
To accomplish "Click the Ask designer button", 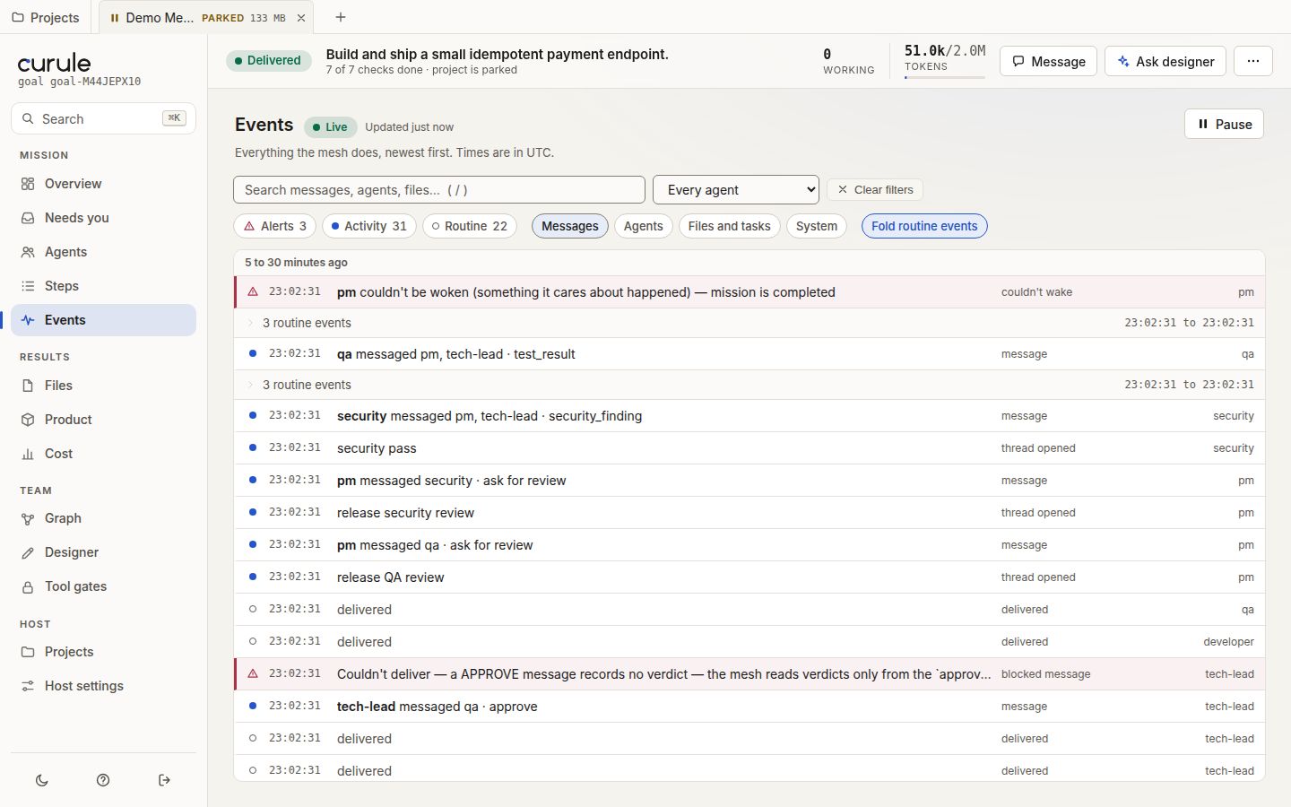I will pyautogui.click(x=1165, y=61).
